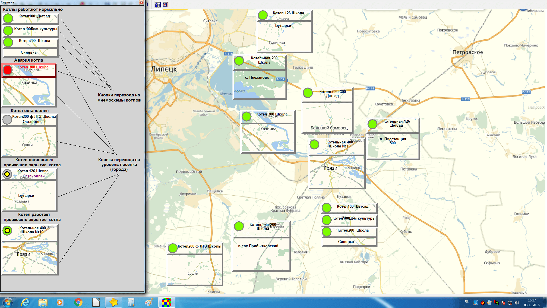Open Котел200 Школа button on the map

353,230
